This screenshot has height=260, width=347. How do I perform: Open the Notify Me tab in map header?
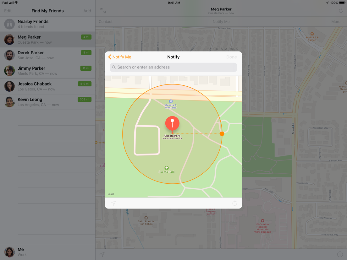point(221,22)
